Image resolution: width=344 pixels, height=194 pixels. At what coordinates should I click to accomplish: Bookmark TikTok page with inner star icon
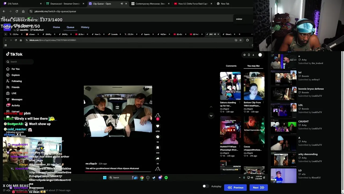coord(240,40)
